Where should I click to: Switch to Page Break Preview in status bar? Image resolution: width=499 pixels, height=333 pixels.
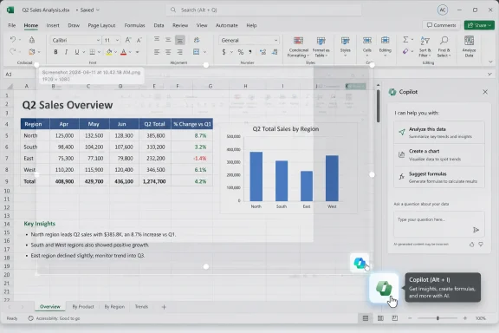[395, 318]
